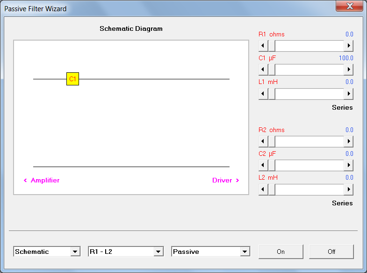Click the On button

coord(281,252)
